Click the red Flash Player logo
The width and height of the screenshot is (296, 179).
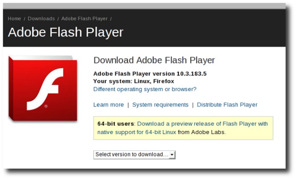[43, 89]
